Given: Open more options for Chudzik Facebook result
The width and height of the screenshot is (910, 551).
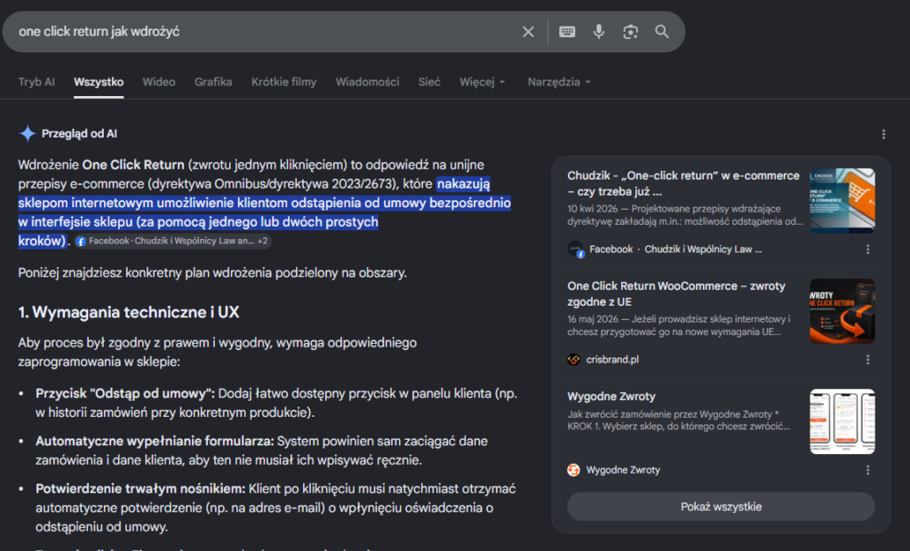Looking at the screenshot, I should point(867,249).
